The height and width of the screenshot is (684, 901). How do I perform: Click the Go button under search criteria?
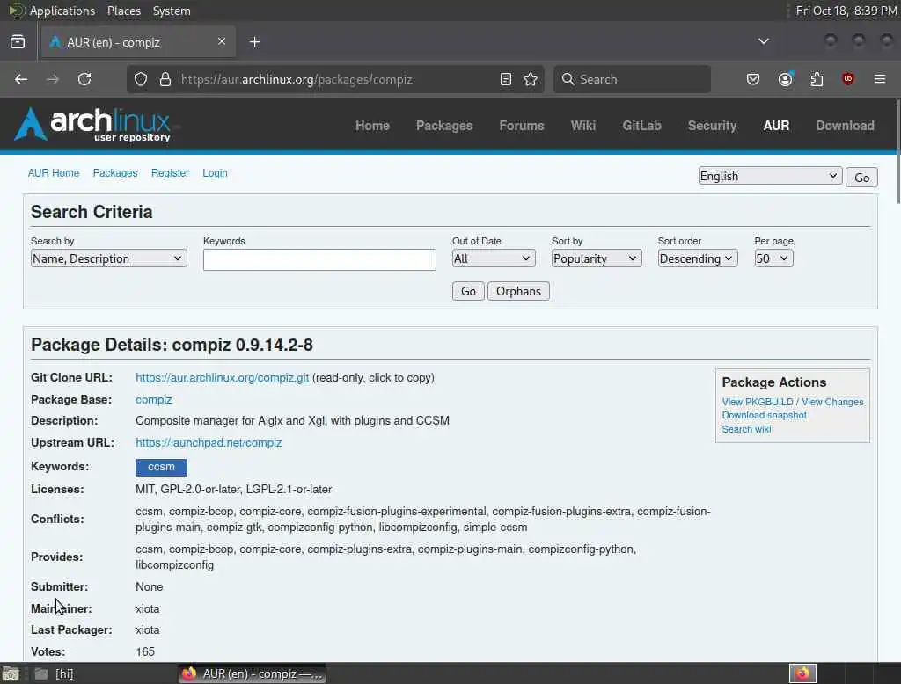pyautogui.click(x=468, y=291)
